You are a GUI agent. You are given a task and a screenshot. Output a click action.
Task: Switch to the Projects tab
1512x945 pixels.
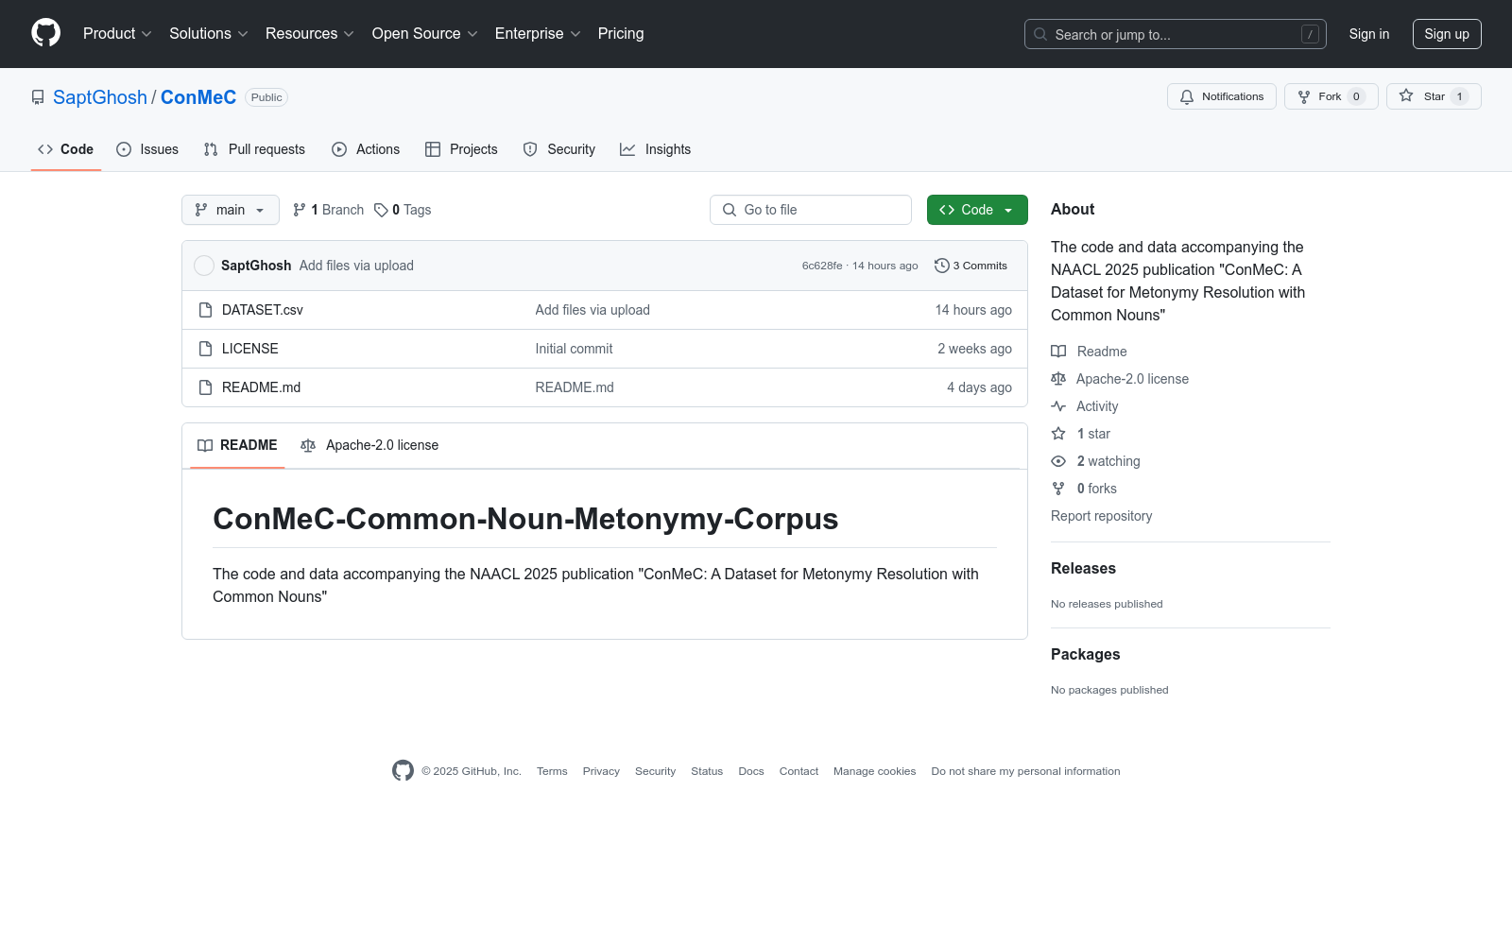(x=461, y=149)
